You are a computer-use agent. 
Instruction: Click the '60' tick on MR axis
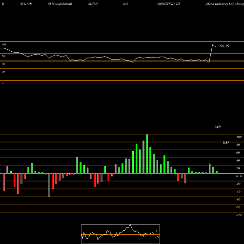tap(238, 153)
